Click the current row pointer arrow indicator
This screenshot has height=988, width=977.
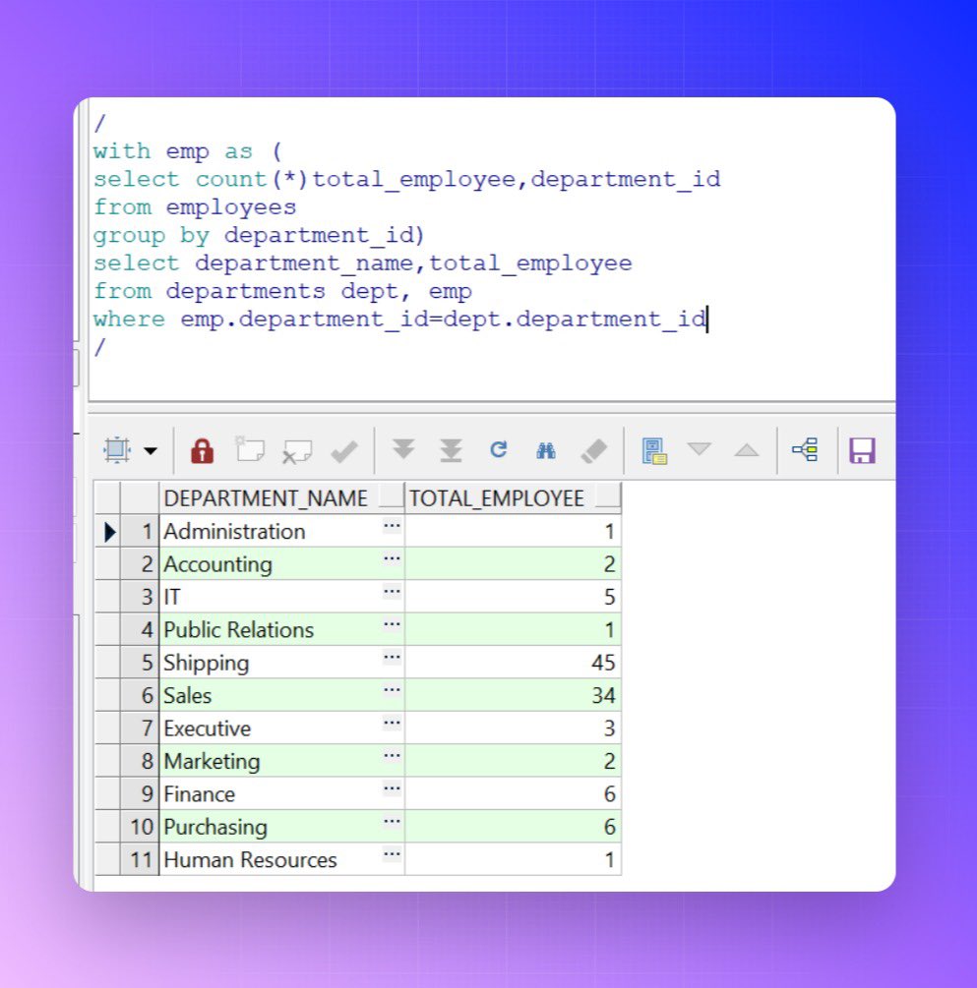pyautogui.click(x=108, y=532)
